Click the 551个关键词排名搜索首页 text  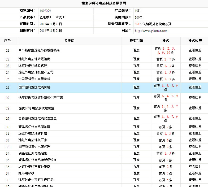click(153, 24)
